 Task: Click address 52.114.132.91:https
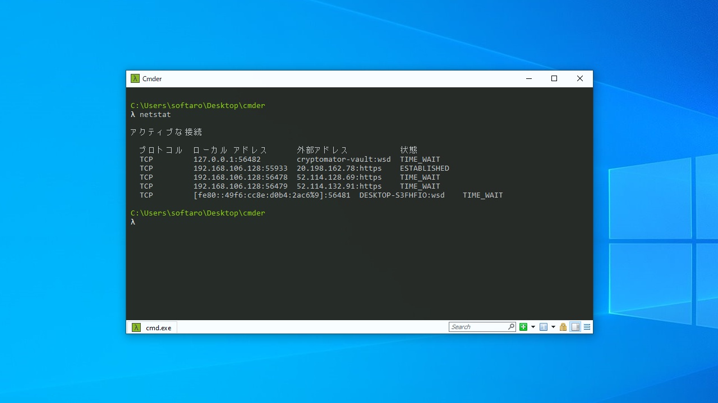tap(339, 186)
